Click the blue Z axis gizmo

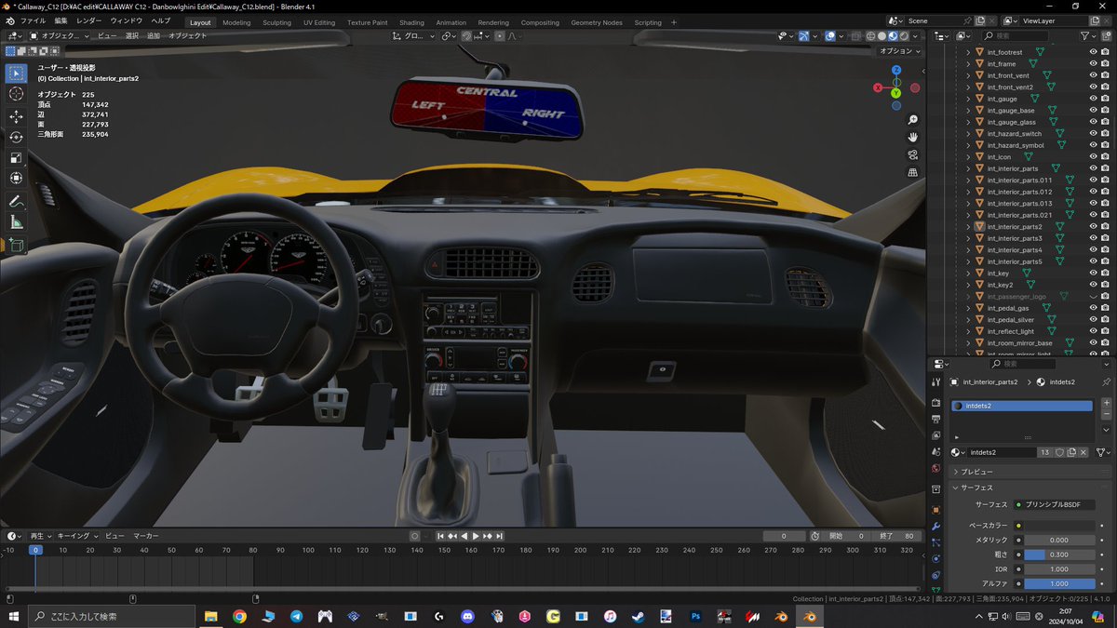tap(896, 70)
